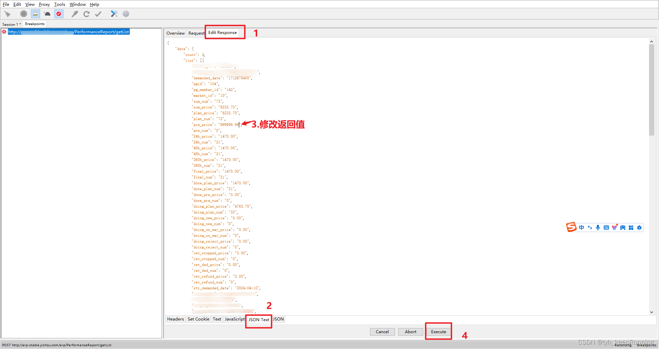
Task: Click the "demanded_date" JSON line
Action: click(x=222, y=78)
